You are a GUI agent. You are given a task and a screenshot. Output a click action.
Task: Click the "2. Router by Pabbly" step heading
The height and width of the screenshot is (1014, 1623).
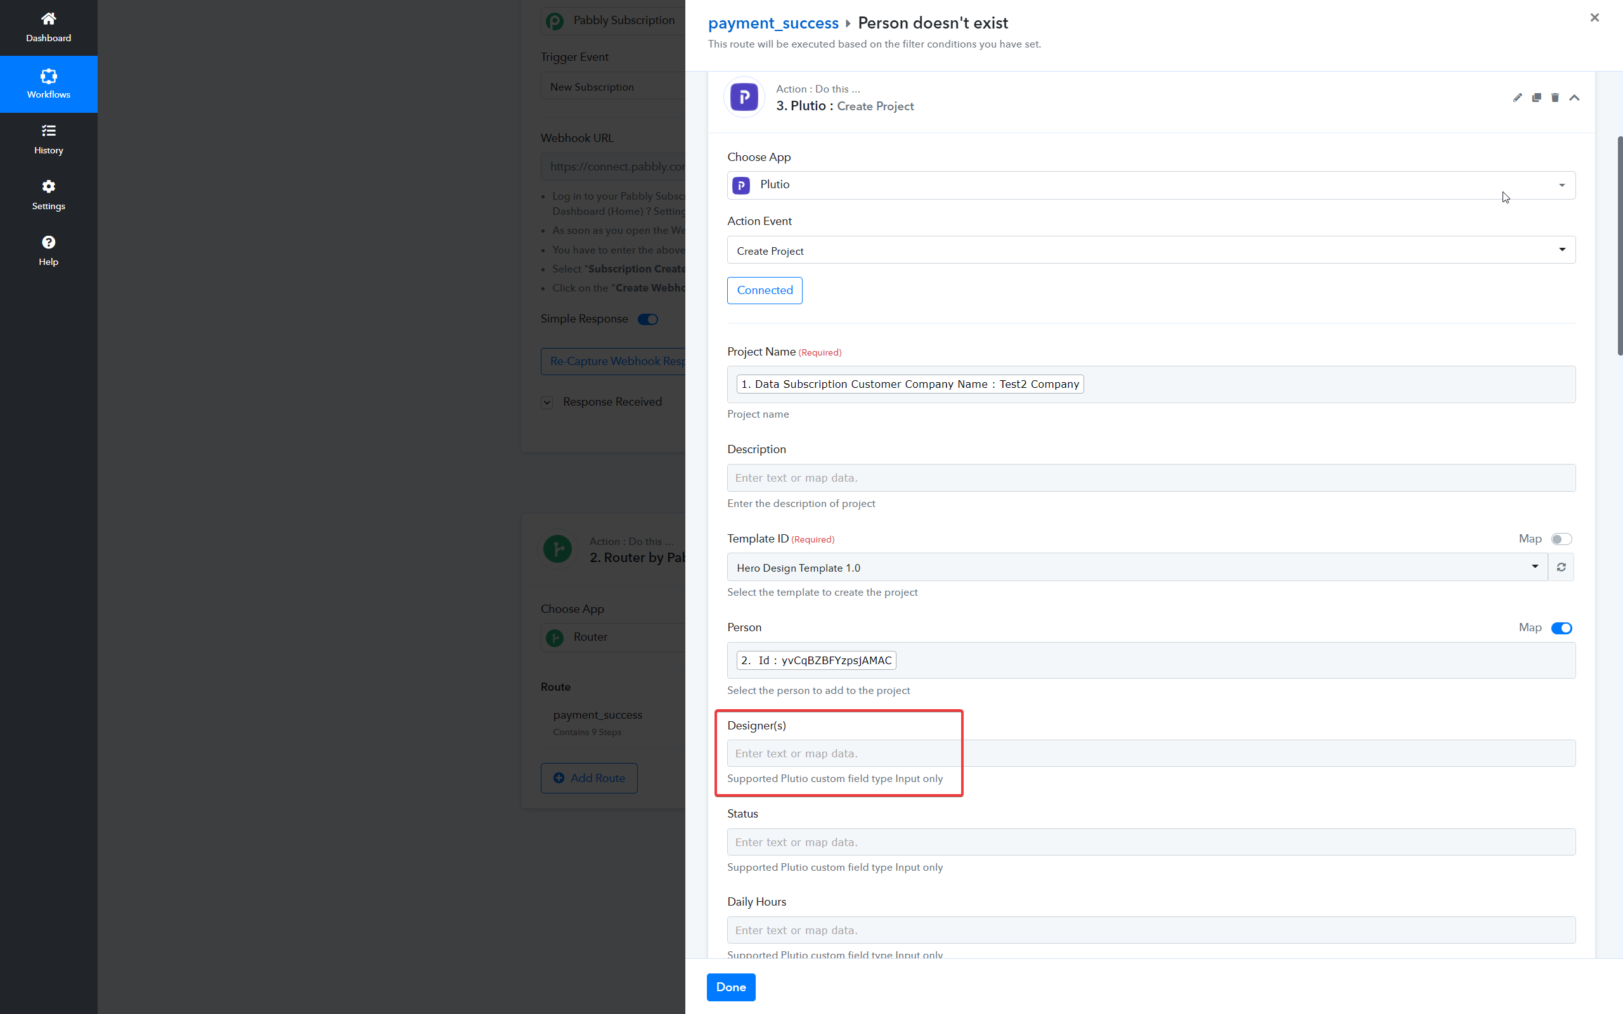(x=637, y=558)
